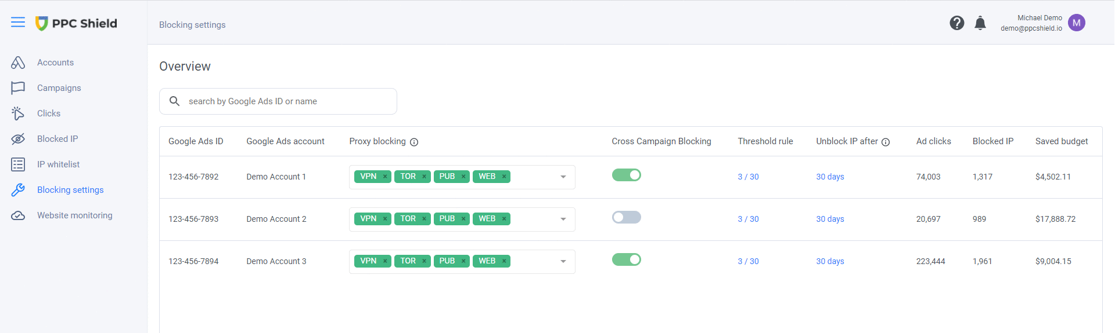Click the Unblock IP after info icon
The width and height of the screenshot is (1115, 333).
click(886, 142)
